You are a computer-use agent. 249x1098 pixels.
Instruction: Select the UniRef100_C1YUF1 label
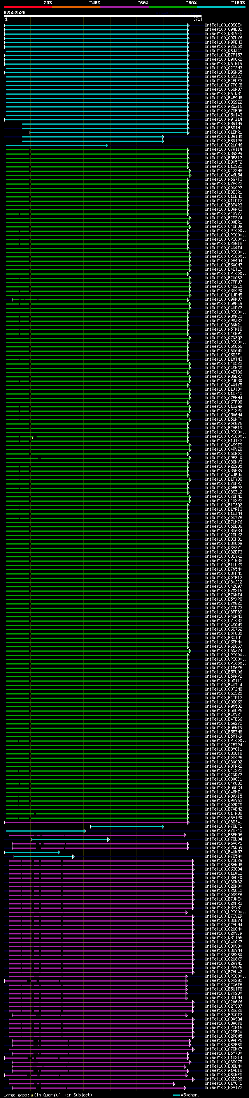[223, 1084]
